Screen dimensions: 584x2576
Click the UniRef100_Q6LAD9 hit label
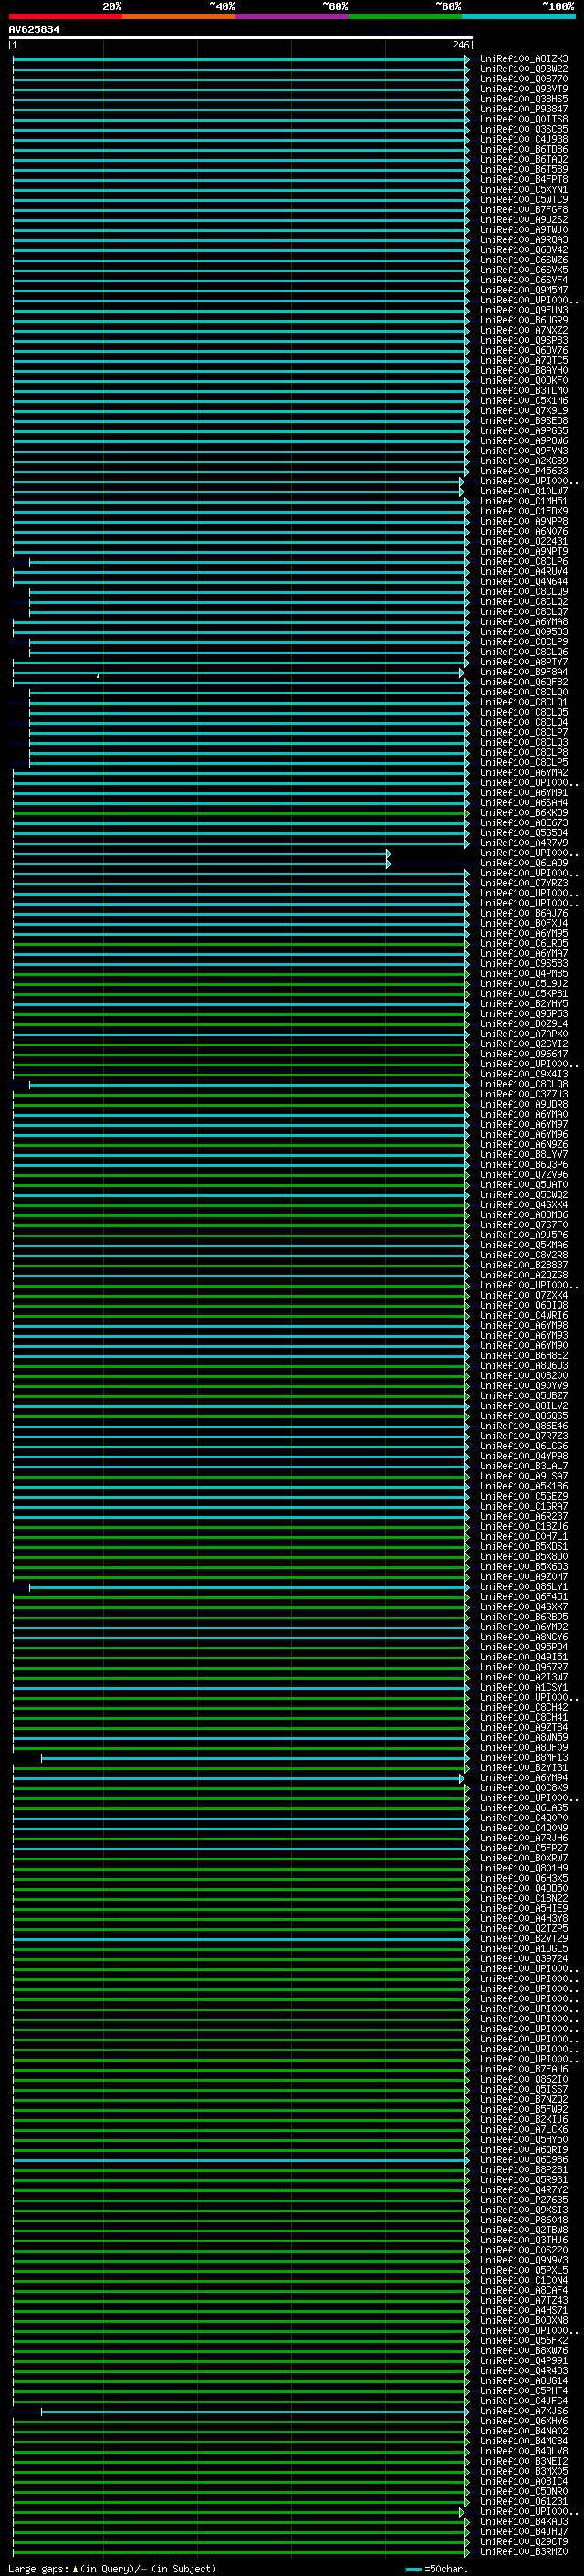tap(523, 863)
